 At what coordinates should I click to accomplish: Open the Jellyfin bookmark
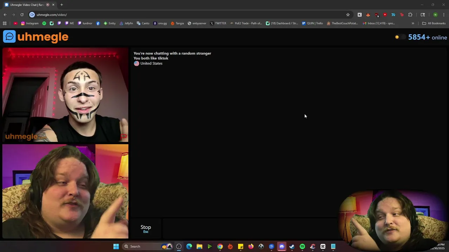coord(126,23)
